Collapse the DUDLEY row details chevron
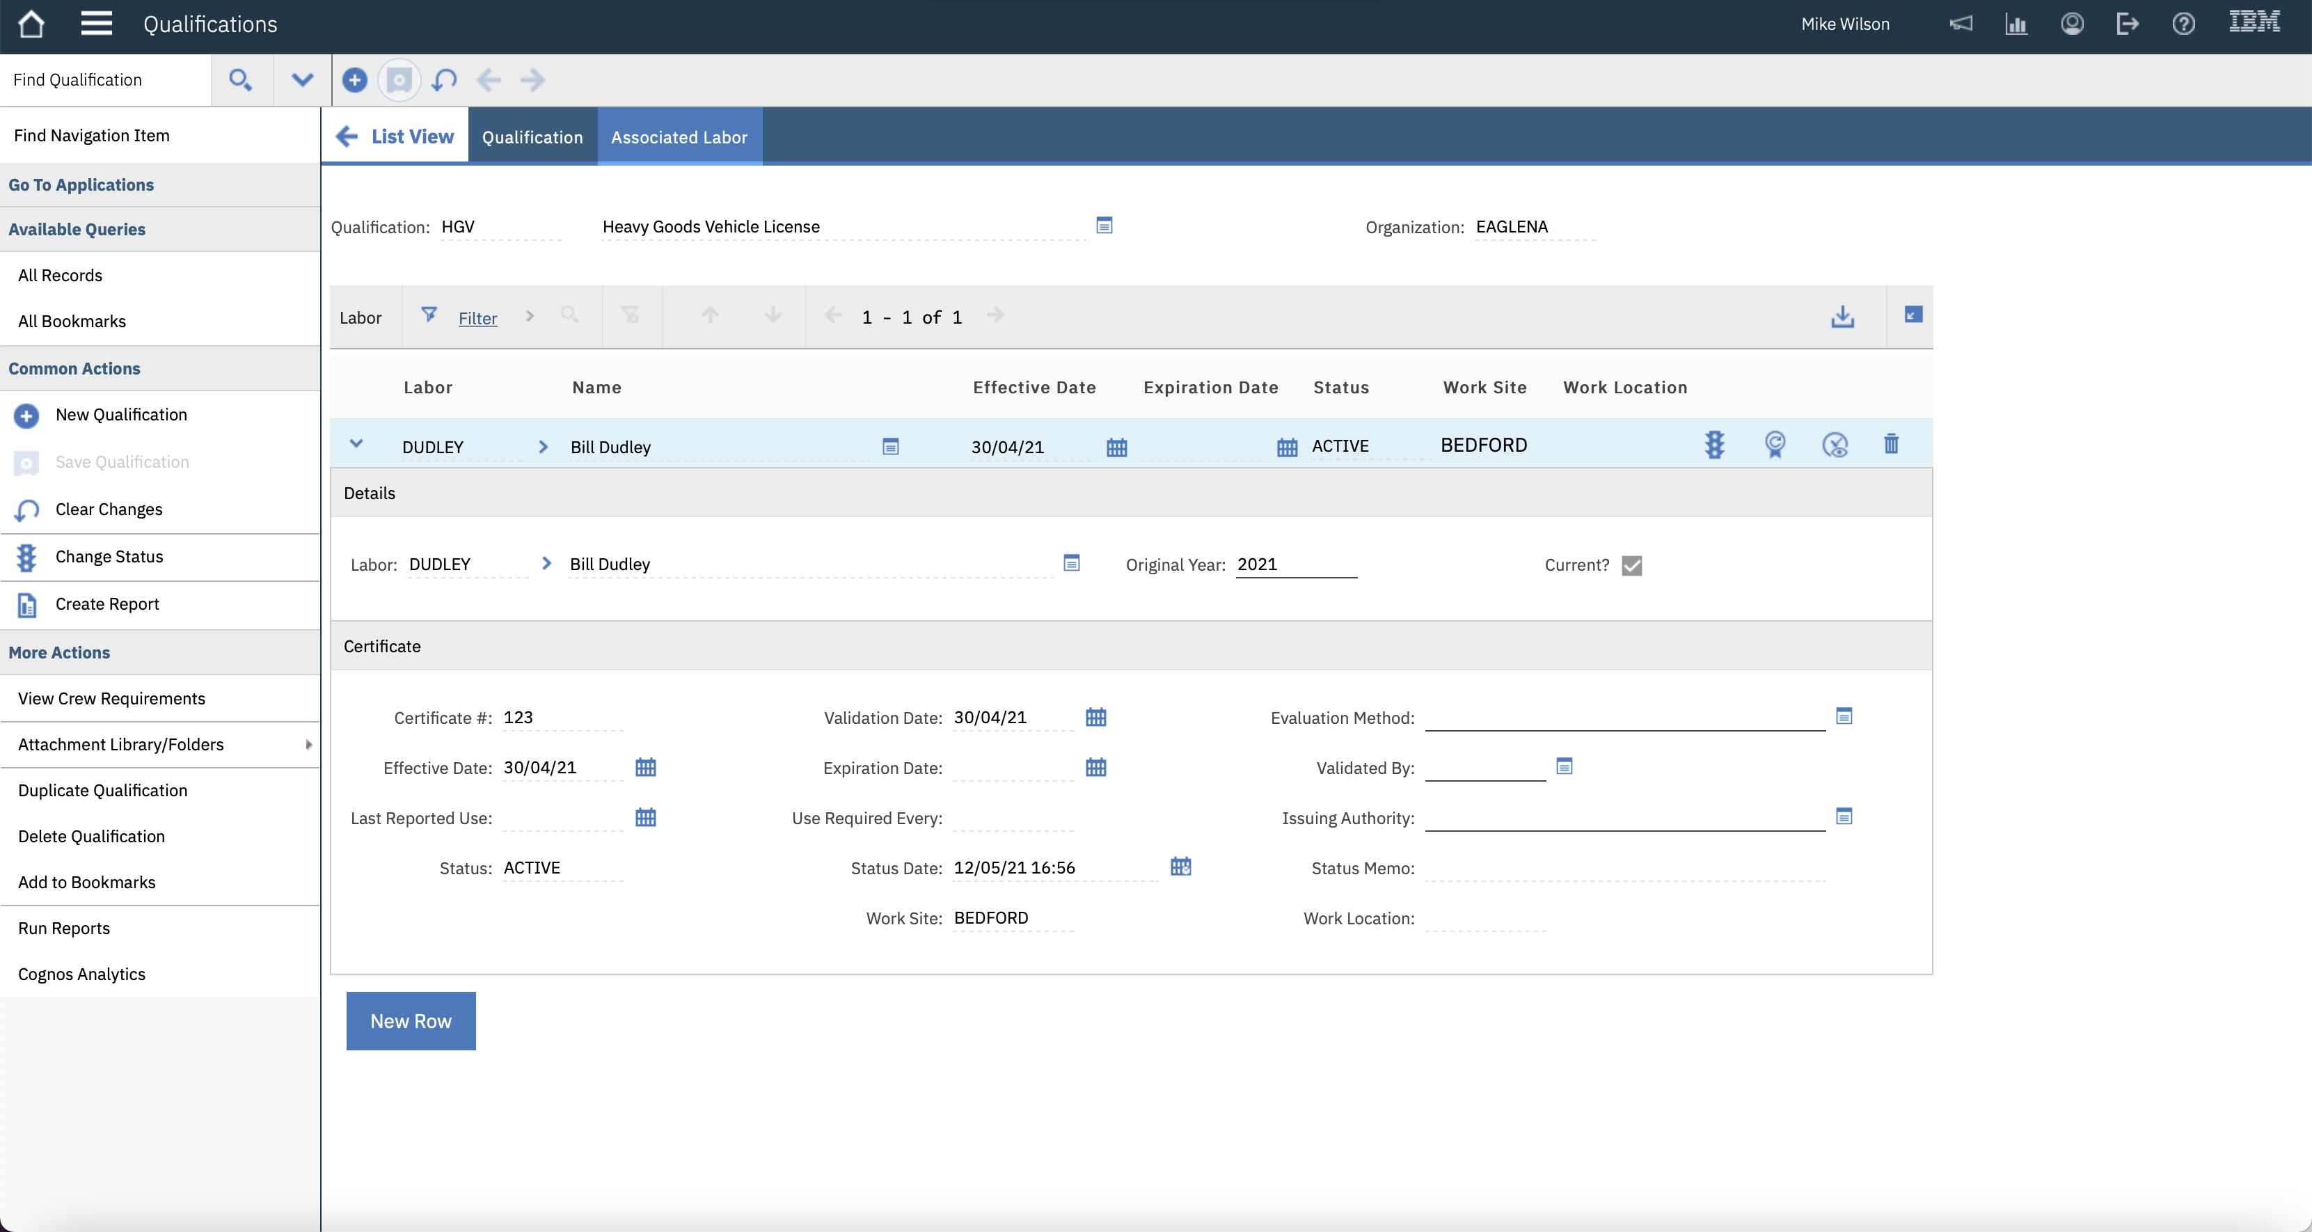 tap(356, 443)
